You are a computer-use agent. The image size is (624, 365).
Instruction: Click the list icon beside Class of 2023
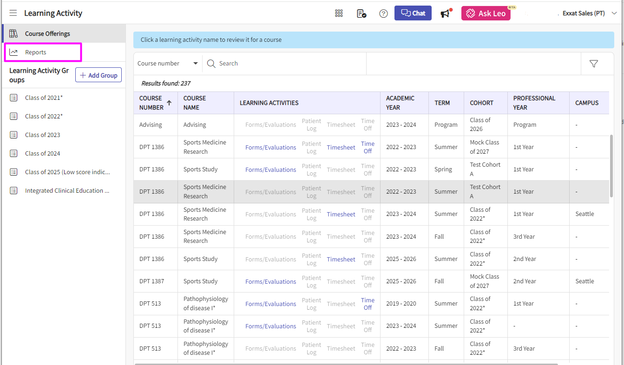click(x=13, y=135)
